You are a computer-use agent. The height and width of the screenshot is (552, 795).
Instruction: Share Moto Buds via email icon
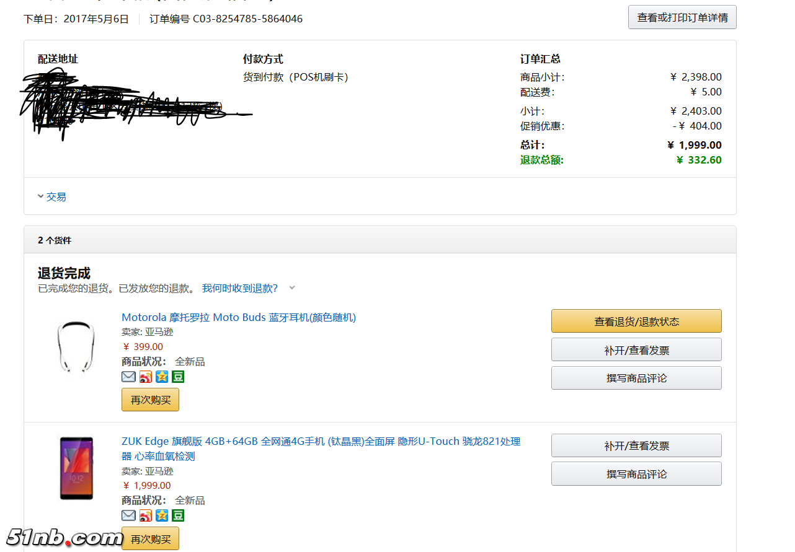[x=128, y=377]
